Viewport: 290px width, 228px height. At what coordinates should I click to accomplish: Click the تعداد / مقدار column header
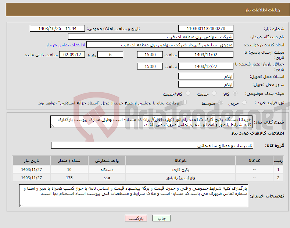(x=69, y=161)
